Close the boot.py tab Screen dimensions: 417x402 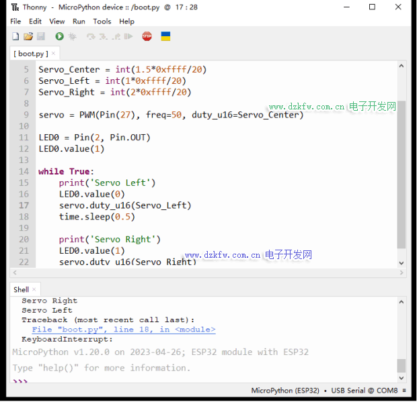click(x=53, y=53)
